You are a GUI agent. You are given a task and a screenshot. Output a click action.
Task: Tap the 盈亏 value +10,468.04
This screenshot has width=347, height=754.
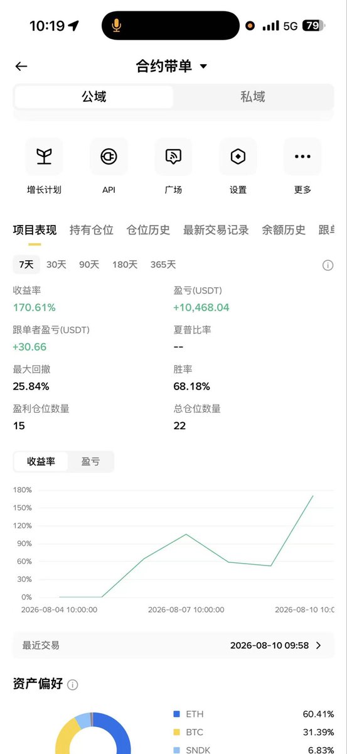click(x=201, y=307)
